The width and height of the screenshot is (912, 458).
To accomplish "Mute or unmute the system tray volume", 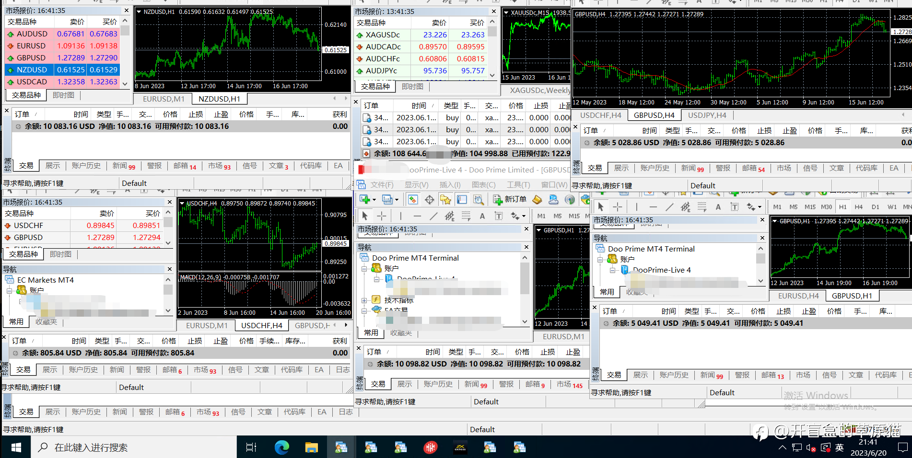I will coord(811,447).
